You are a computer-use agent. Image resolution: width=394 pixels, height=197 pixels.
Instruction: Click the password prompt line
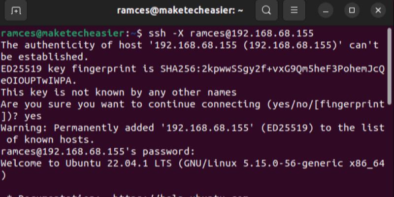click(98, 151)
